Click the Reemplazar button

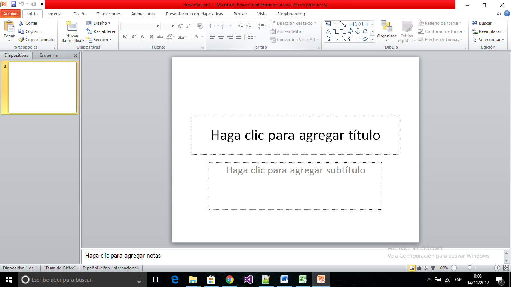[x=487, y=31]
